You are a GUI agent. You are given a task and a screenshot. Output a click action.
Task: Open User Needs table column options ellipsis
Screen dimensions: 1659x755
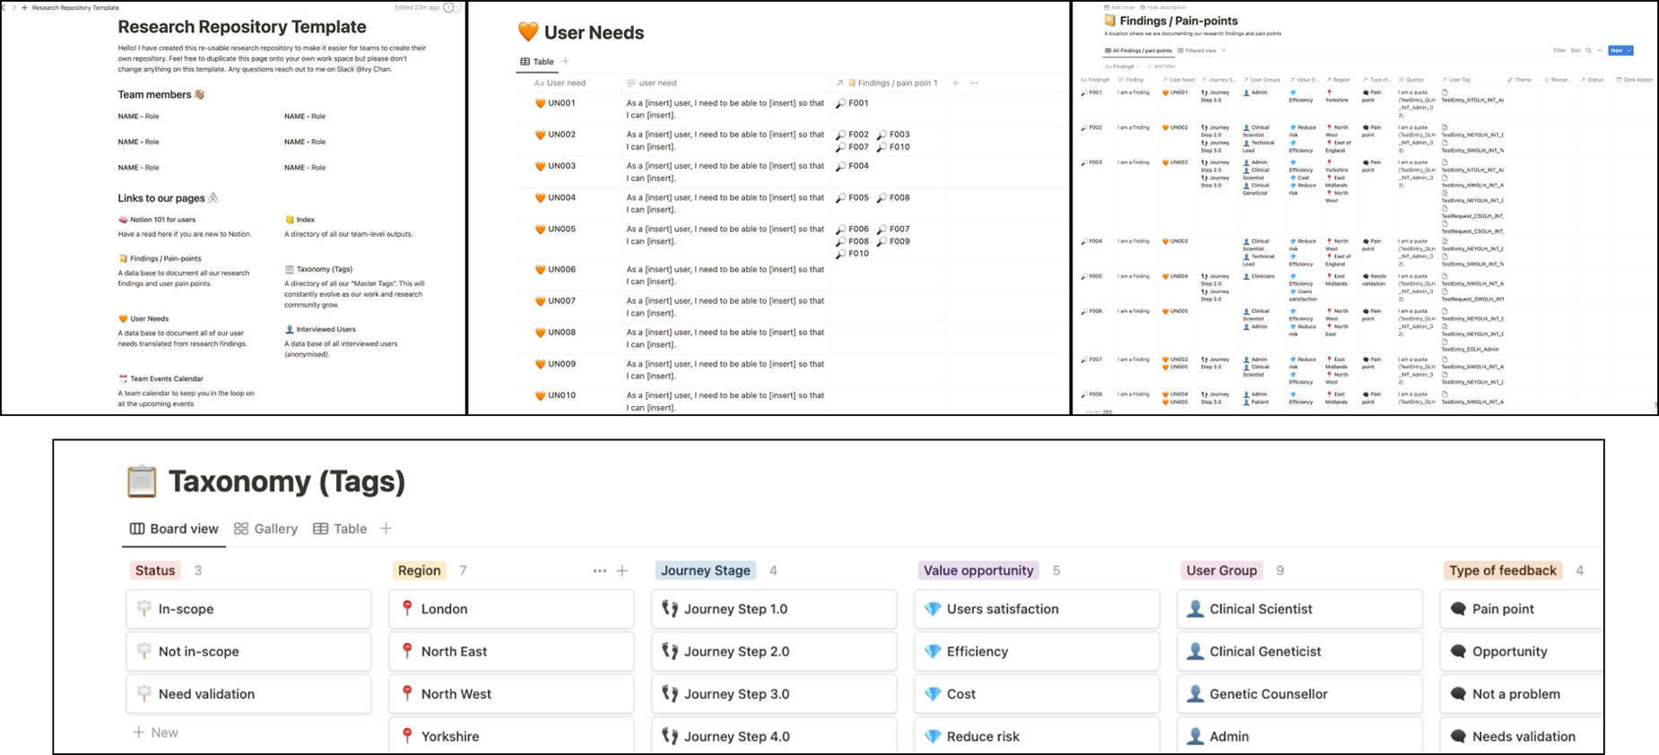click(x=974, y=83)
